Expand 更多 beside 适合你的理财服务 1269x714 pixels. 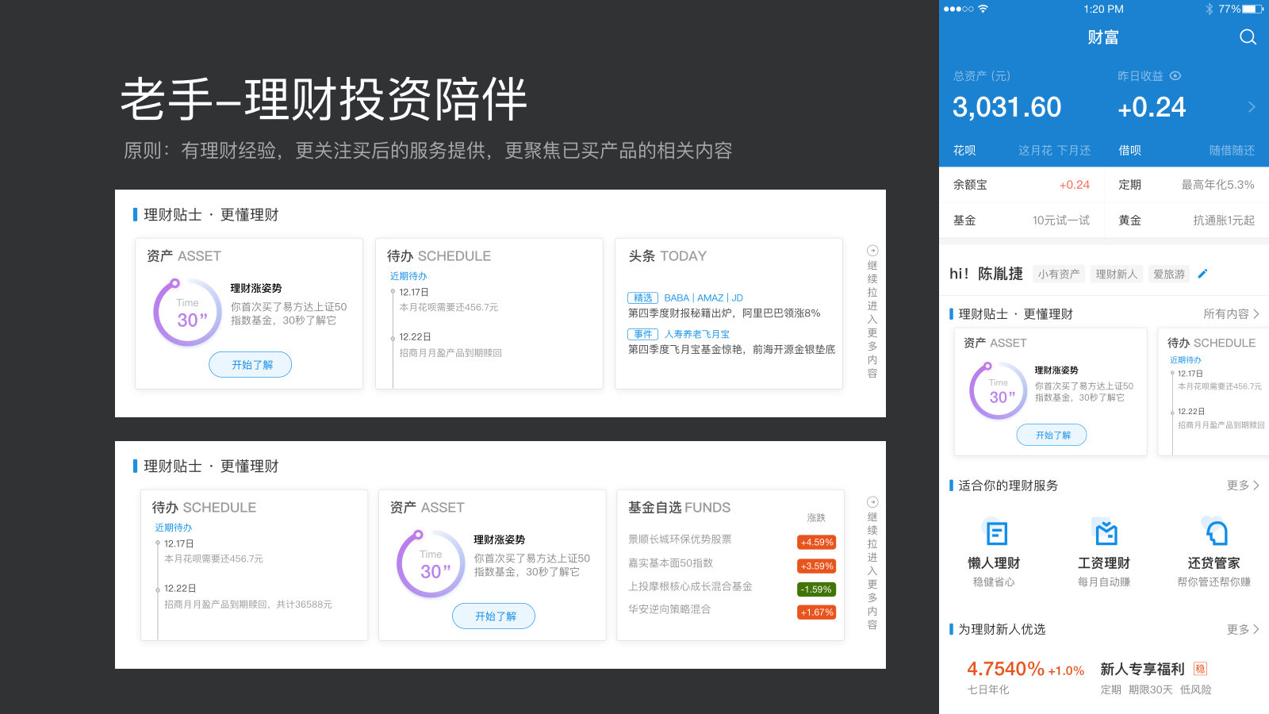1243,486
